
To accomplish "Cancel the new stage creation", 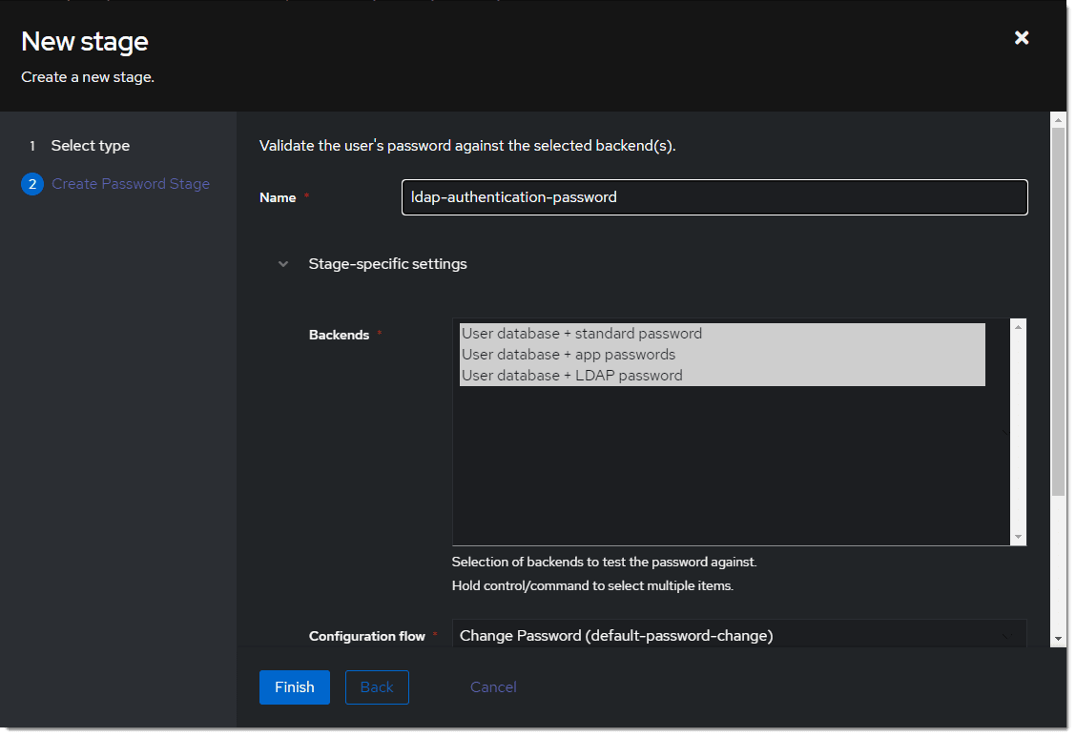I will (493, 687).
